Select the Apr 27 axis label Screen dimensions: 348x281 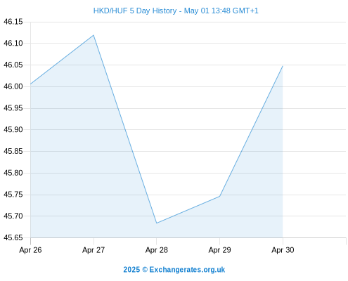pos(94,250)
